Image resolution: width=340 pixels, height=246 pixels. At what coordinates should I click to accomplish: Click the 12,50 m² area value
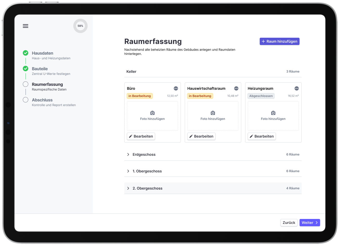point(173,96)
